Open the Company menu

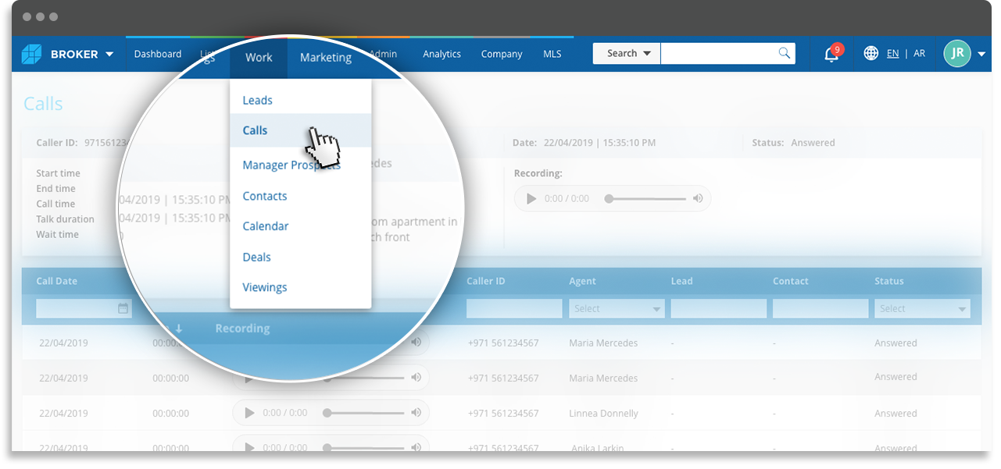502,54
